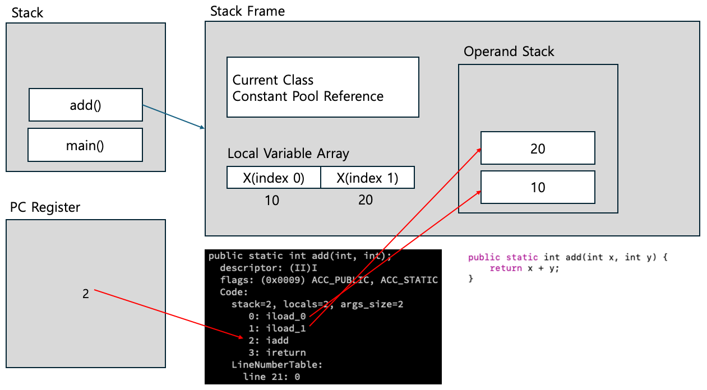Click the Stack Frame title
The width and height of the screenshot is (707, 390).
coord(247,11)
